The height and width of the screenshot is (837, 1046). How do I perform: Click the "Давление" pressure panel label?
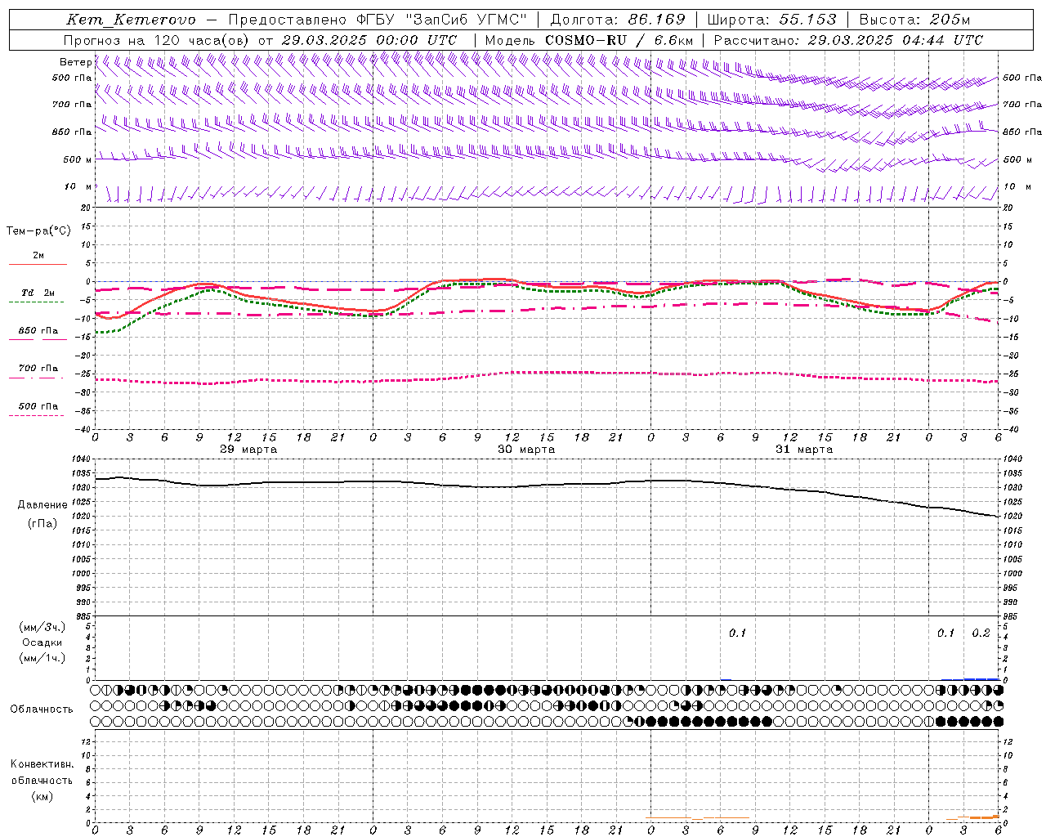42,504
